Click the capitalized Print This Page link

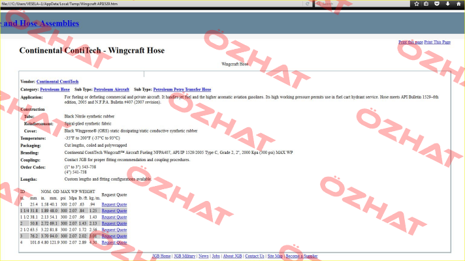coord(437,42)
